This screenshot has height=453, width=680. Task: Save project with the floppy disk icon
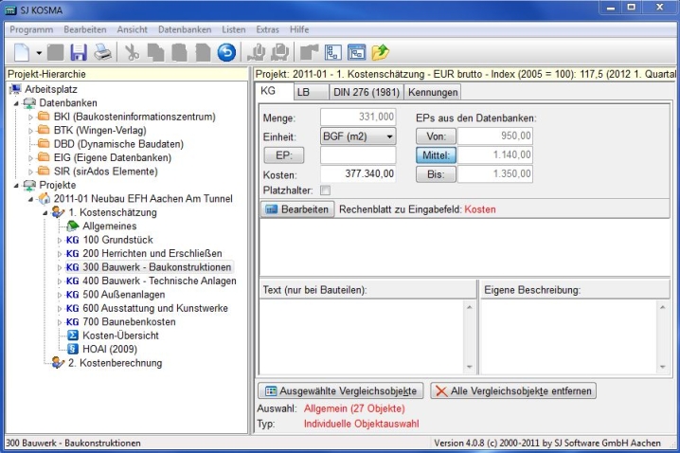tap(79, 51)
